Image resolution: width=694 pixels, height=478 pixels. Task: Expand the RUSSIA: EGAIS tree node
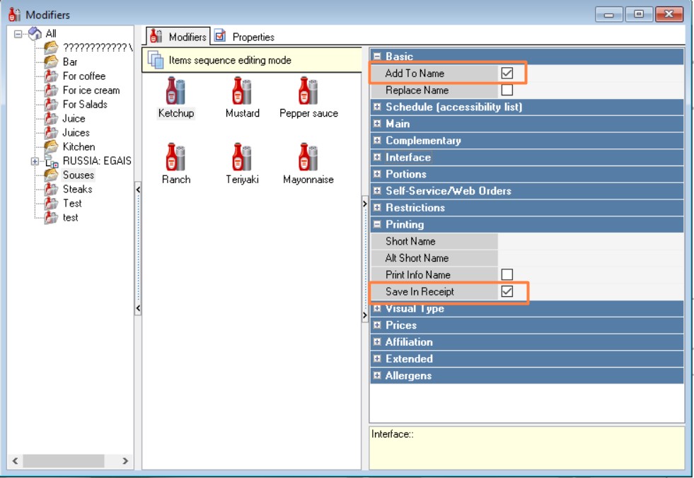tap(35, 161)
